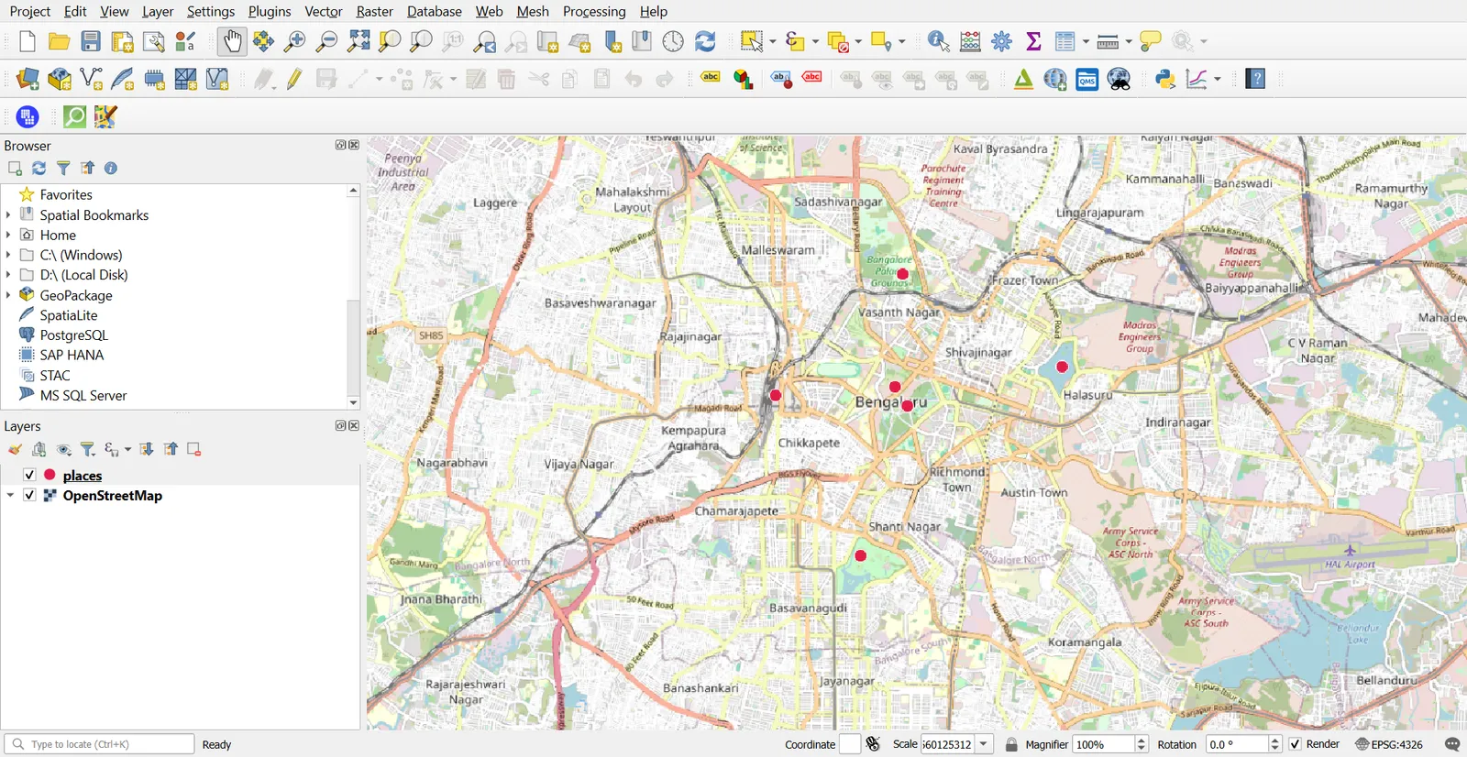
Task: Select the PostgreSQL browser entry
Action: click(x=73, y=335)
